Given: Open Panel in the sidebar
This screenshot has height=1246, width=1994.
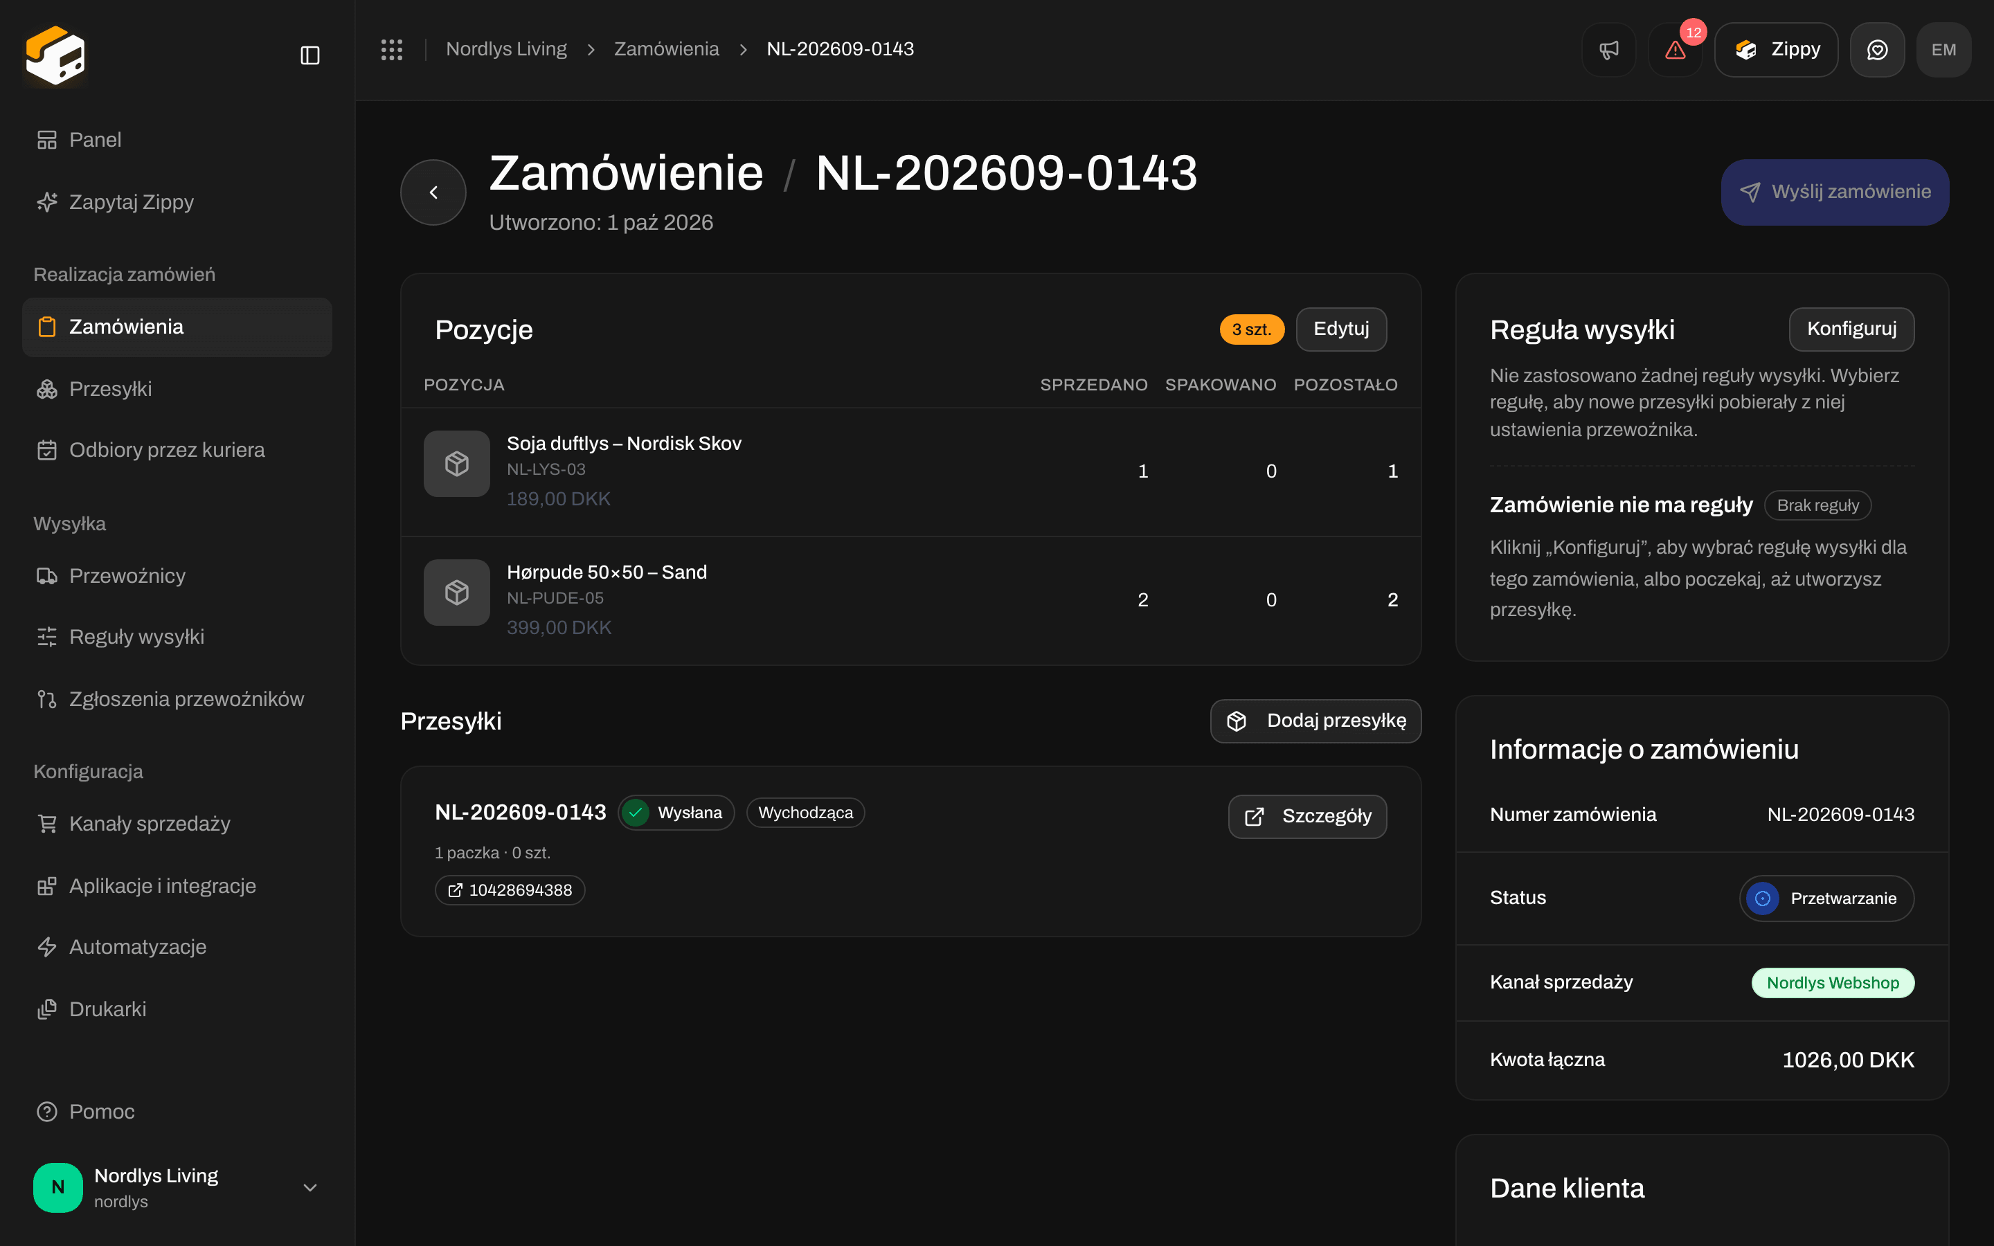Looking at the screenshot, I should 177,140.
